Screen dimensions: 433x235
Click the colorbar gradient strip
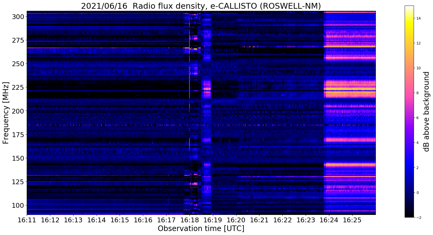[409, 111]
